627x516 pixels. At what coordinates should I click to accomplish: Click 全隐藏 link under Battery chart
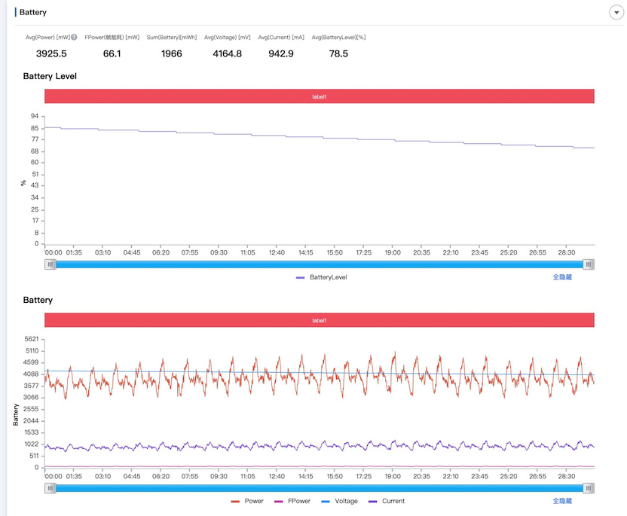pos(562,501)
